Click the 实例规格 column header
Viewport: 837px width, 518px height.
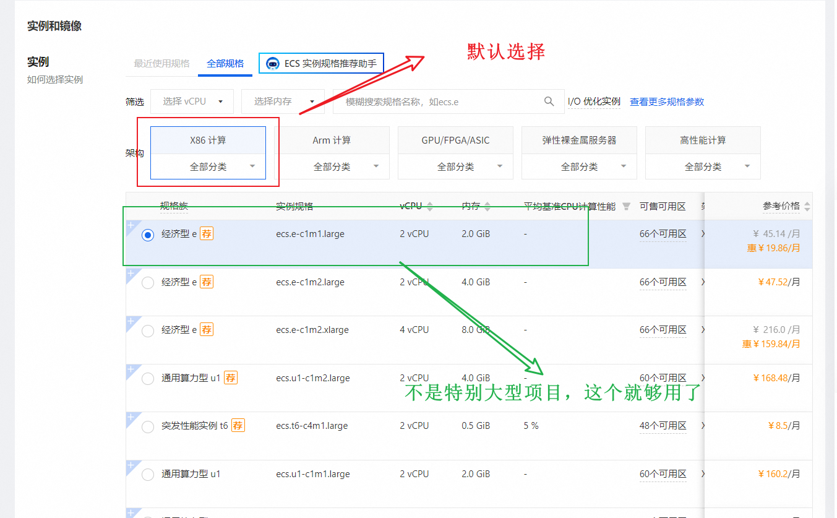click(x=294, y=207)
